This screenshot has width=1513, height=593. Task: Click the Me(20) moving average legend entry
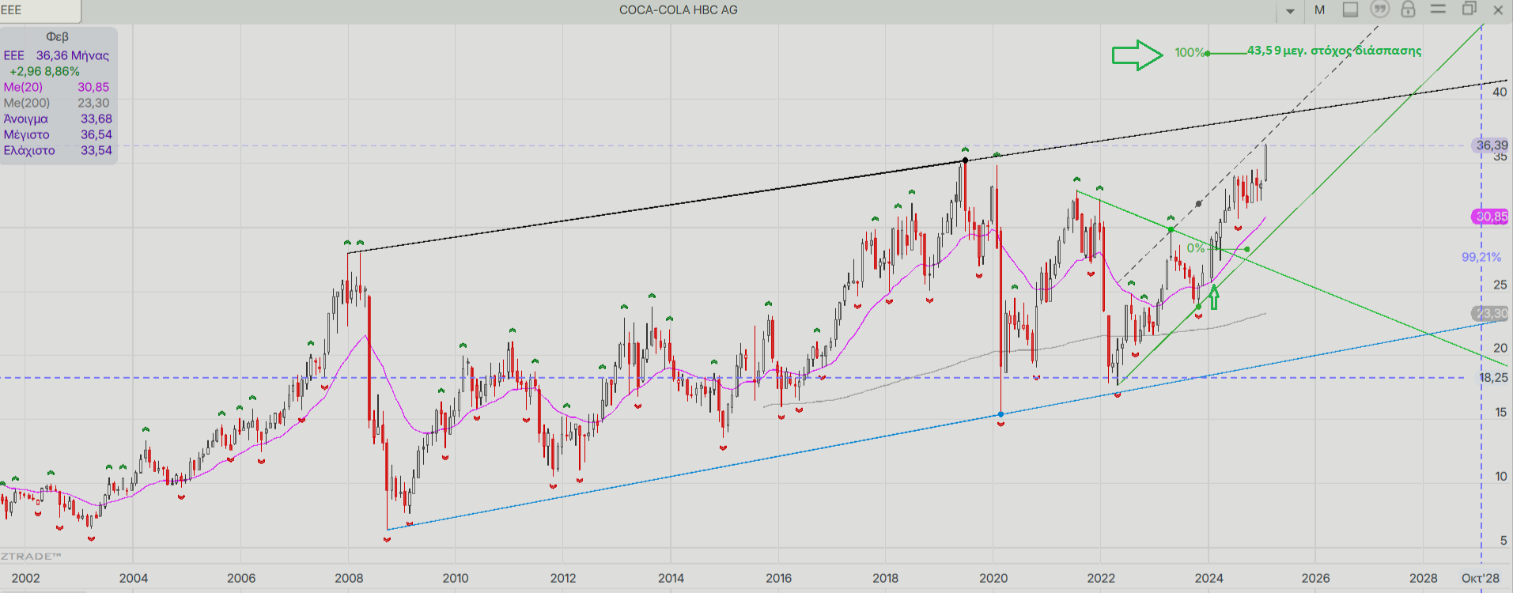24,87
